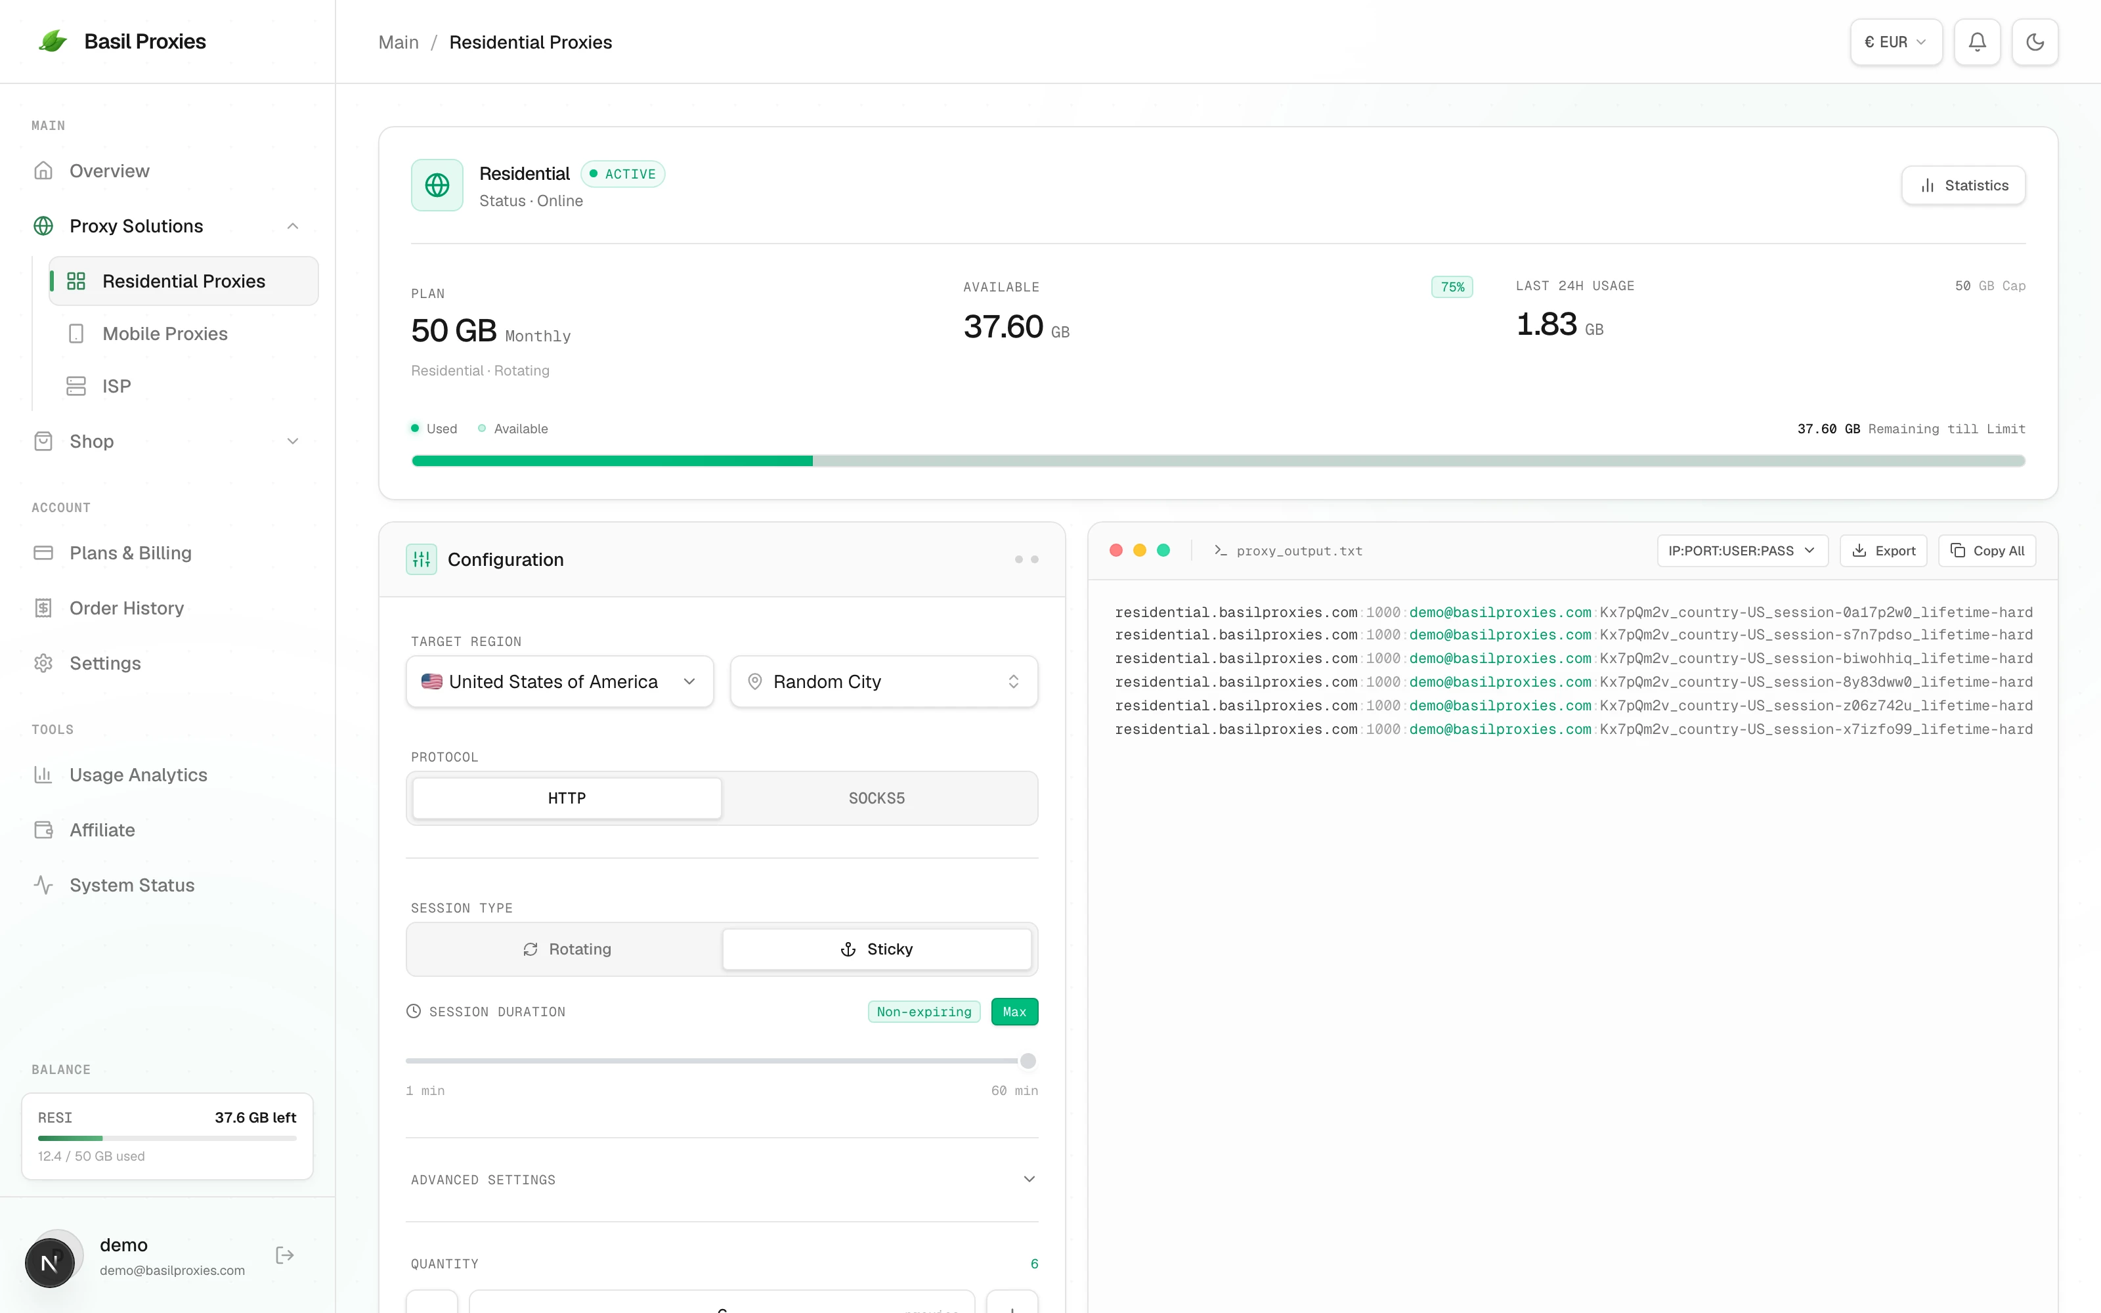Copy All proxies to clipboard
The height and width of the screenshot is (1313, 2101).
pyautogui.click(x=1986, y=551)
